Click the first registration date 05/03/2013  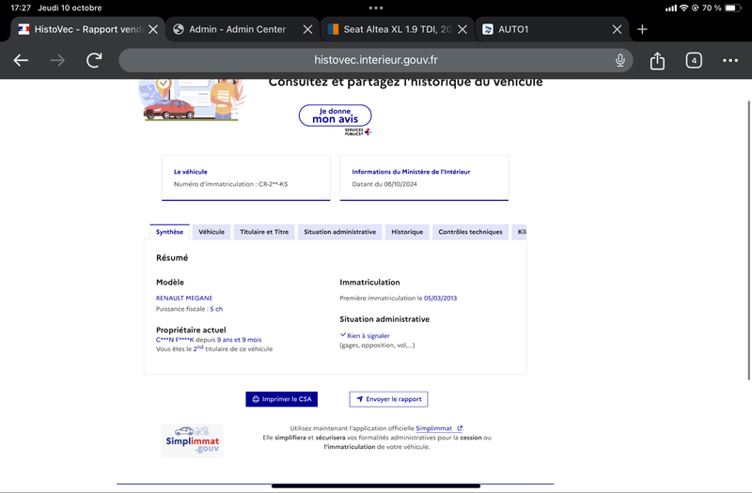(440, 298)
